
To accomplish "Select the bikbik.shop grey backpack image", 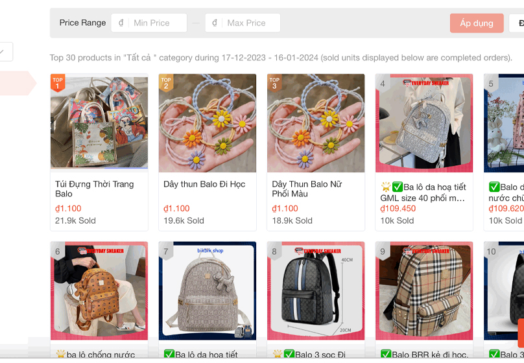I will pos(208,292).
